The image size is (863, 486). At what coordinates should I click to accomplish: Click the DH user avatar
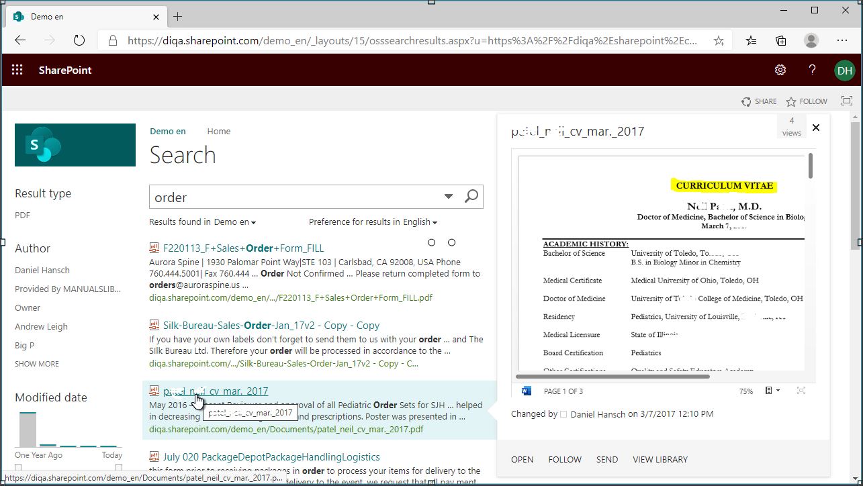(x=844, y=70)
